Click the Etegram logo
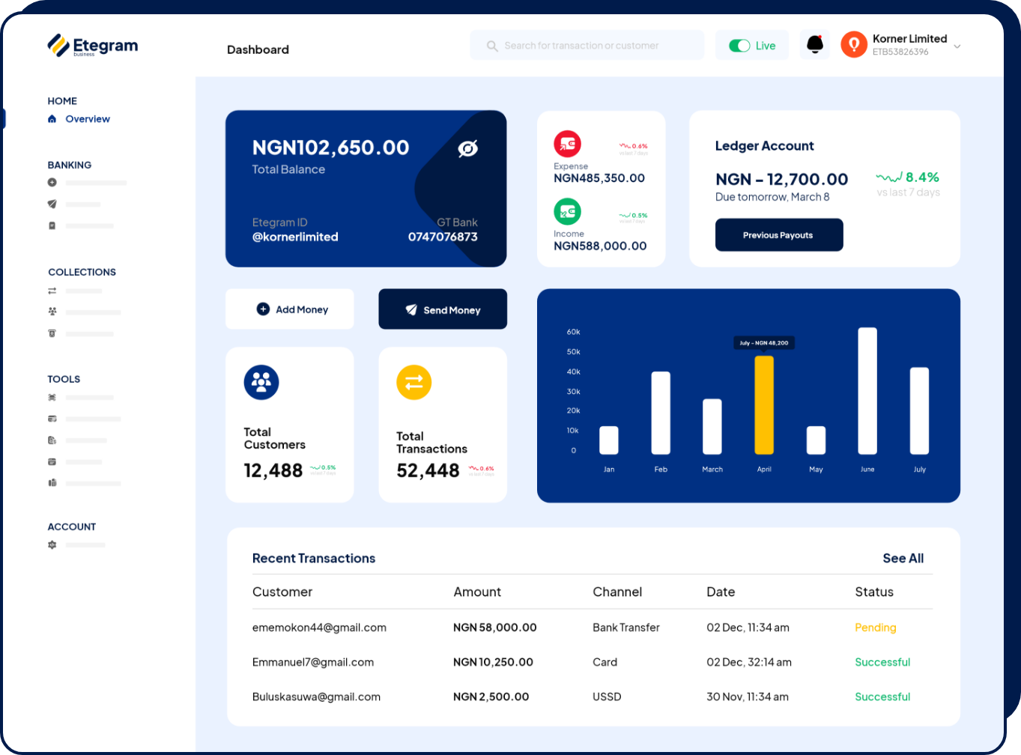The height and width of the screenshot is (755, 1021). tap(91, 44)
